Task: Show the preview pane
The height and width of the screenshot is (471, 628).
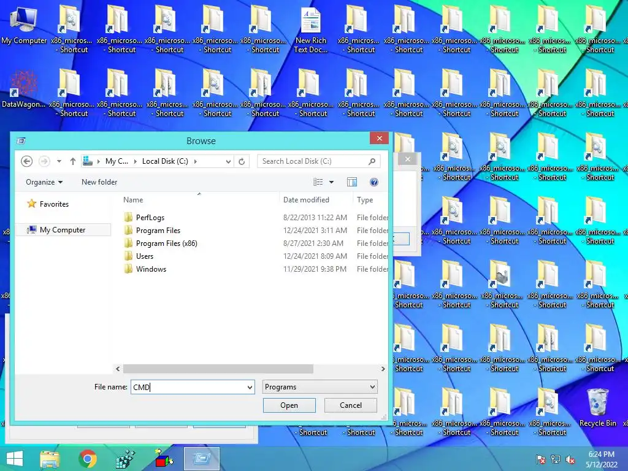Action: click(351, 182)
